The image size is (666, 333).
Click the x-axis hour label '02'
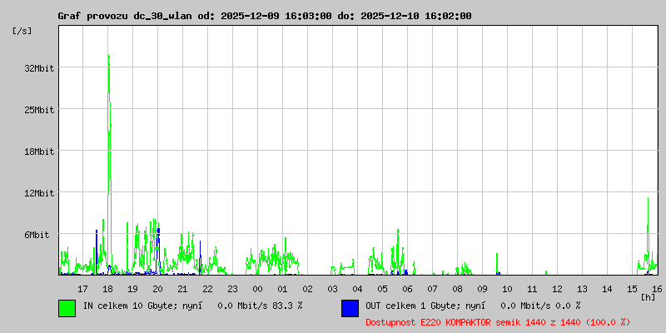tap(307, 289)
